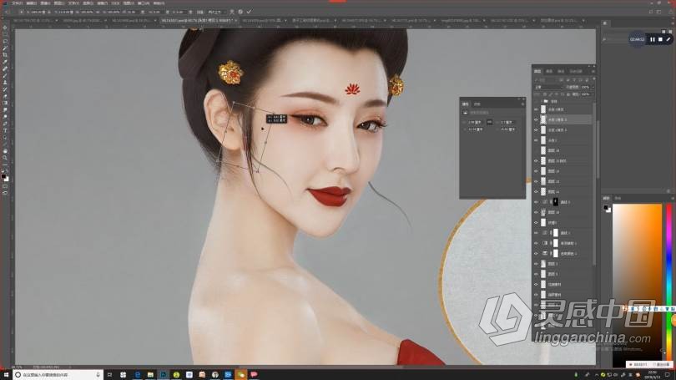This screenshot has height=380, width=676.
Task: Click the link icon between width and height in Properties
Action: coord(489,123)
